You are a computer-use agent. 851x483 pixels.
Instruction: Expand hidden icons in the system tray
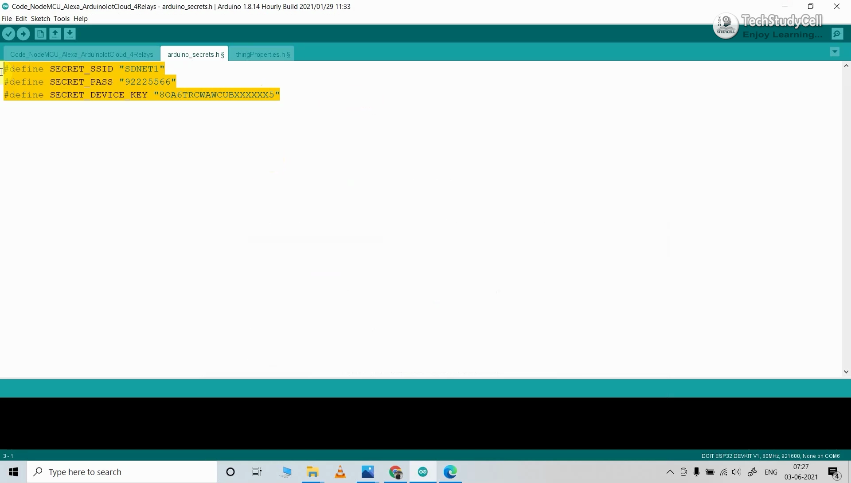pos(670,472)
